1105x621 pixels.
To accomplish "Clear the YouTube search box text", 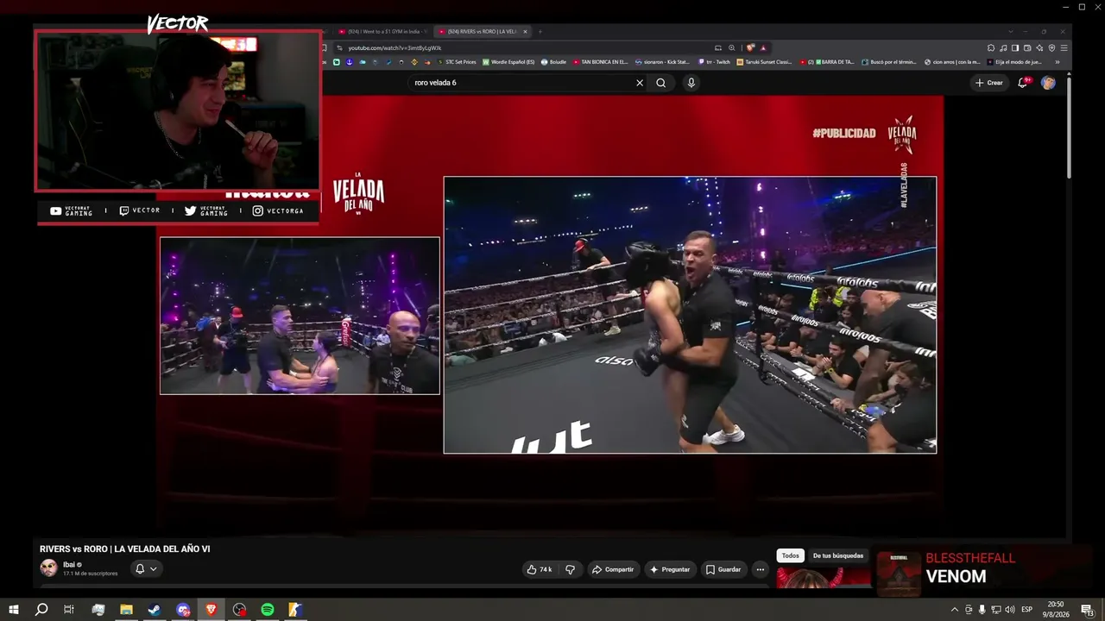I will pyautogui.click(x=640, y=83).
